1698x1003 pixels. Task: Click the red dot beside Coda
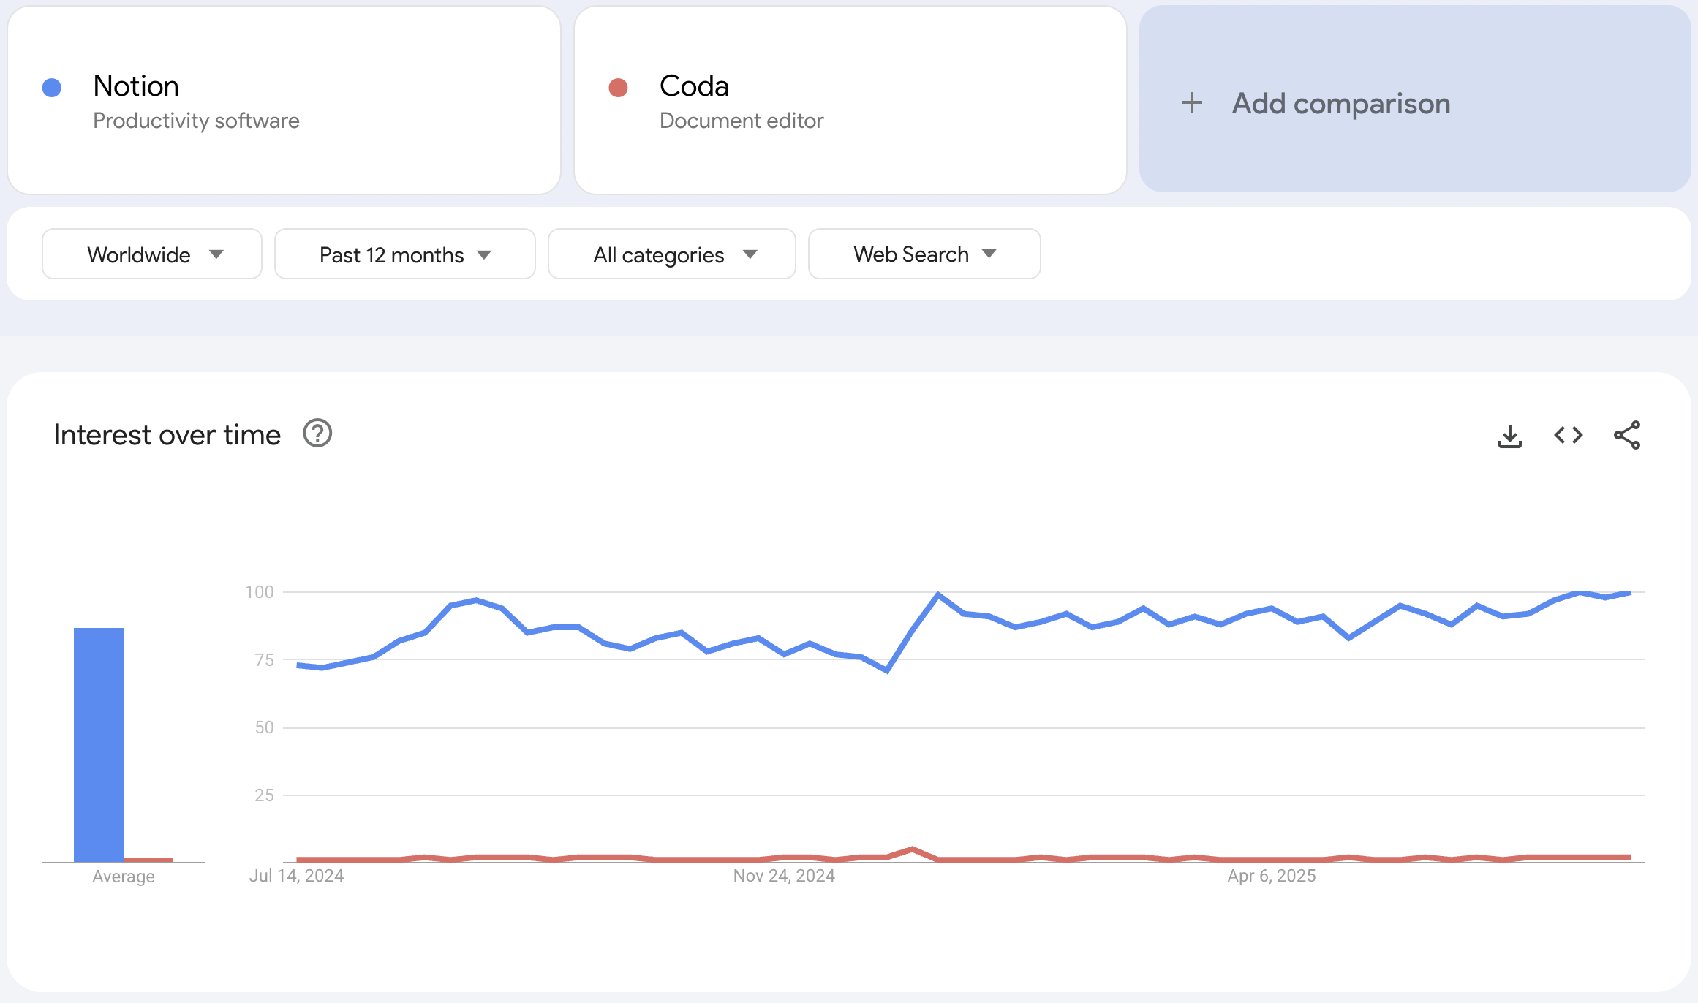(x=619, y=88)
